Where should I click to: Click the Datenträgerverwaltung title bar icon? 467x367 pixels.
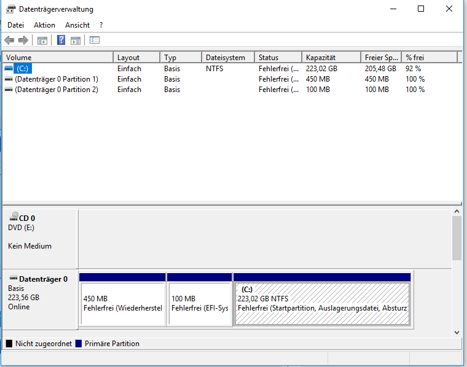(x=10, y=9)
